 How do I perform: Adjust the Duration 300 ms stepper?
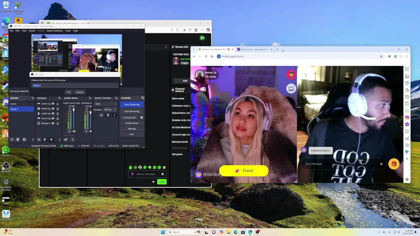pyautogui.click(x=115, y=109)
